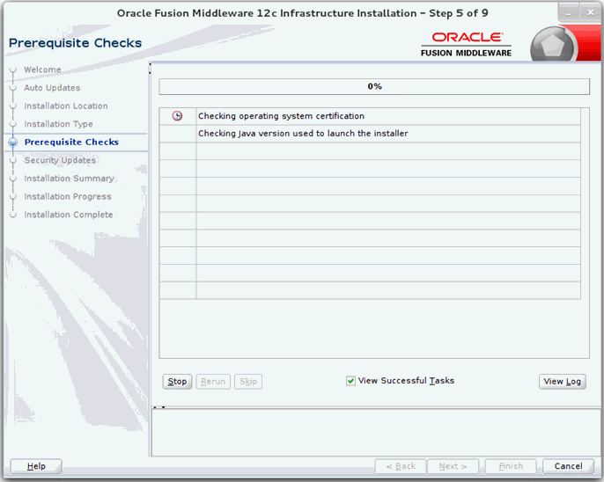Select the Installation Location step
Image resolution: width=604 pixels, height=482 pixels.
click(x=66, y=106)
